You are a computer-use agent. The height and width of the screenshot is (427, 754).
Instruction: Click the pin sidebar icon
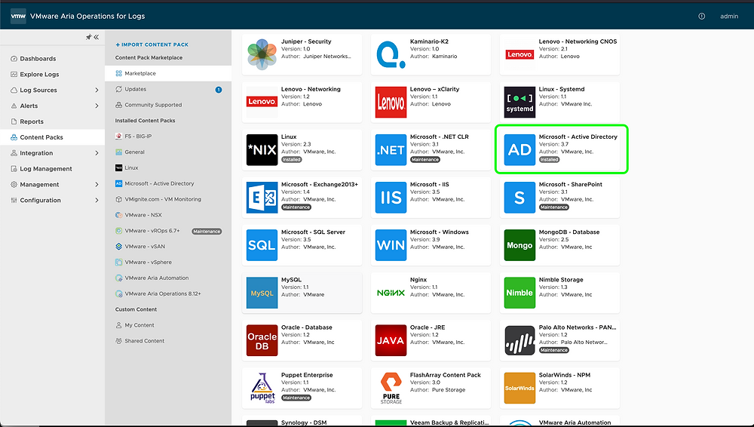coord(88,37)
